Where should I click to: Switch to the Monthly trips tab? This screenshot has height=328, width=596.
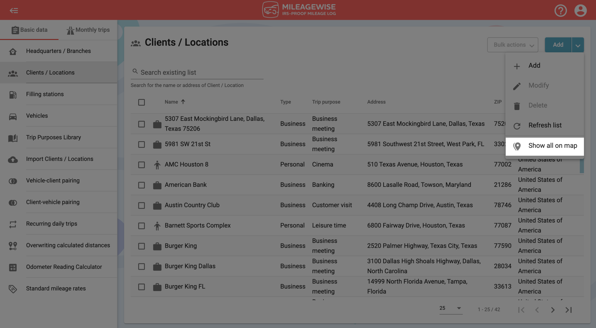click(88, 30)
